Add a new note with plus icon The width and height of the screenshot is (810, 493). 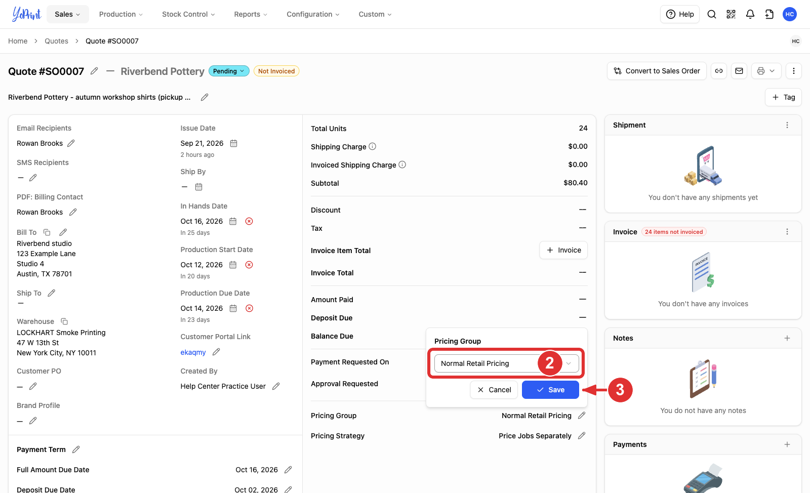(787, 338)
